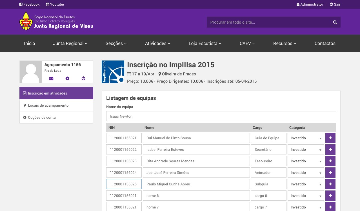Click Sair to log out
Viewport: 360px width, 211px height.
[335, 4]
